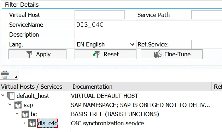Open the Lang. EN English dropdown
Viewport: 222px width, 132px height.
coord(132,44)
